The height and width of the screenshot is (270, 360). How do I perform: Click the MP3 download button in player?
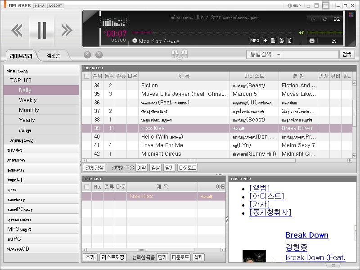point(255,40)
